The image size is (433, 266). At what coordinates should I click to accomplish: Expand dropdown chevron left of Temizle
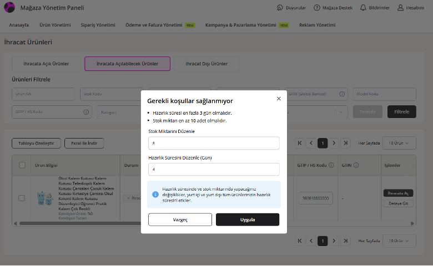(x=341, y=112)
